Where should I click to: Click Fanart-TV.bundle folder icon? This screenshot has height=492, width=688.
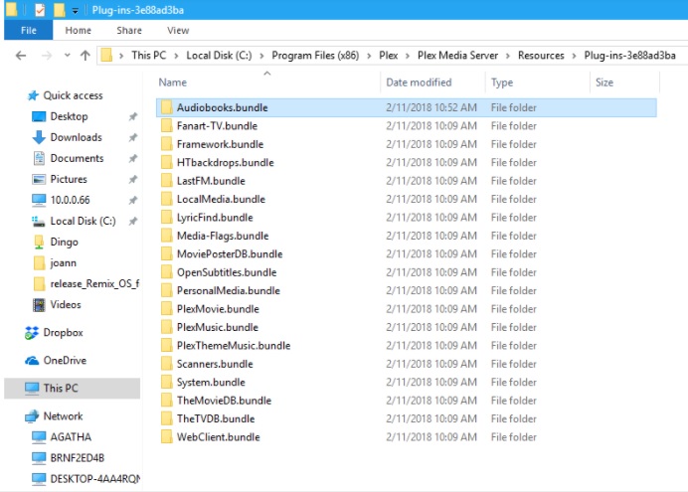(166, 126)
